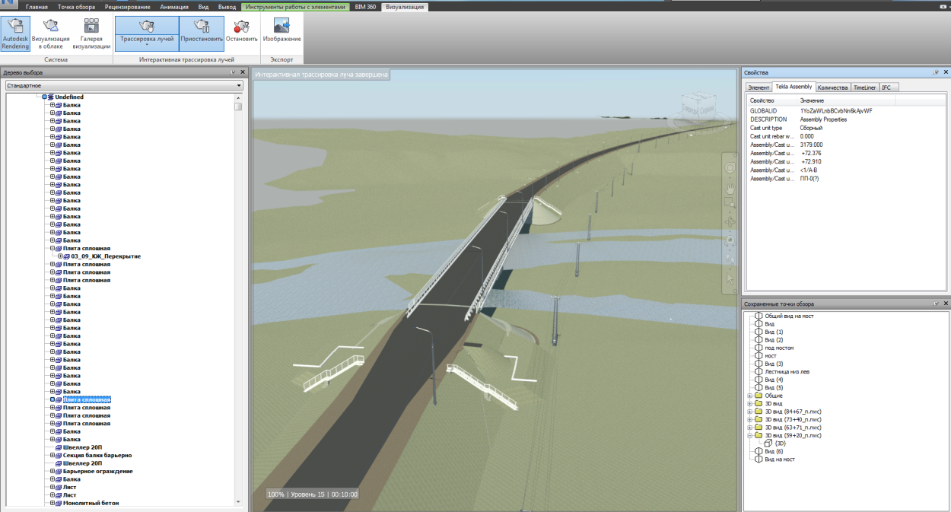This screenshot has height=512, width=951.
Task: Activate the Orbit tool in navigation bar
Action: (730, 221)
